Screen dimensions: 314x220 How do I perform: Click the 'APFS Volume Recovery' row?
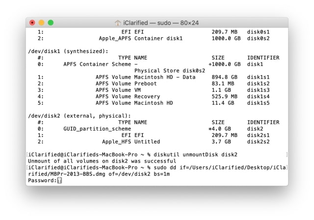(x=154, y=96)
